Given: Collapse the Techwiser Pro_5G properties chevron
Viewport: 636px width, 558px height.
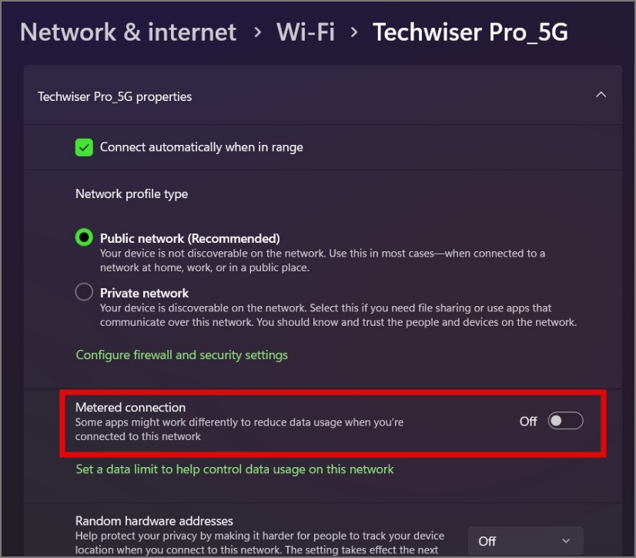Looking at the screenshot, I should click(601, 95).
